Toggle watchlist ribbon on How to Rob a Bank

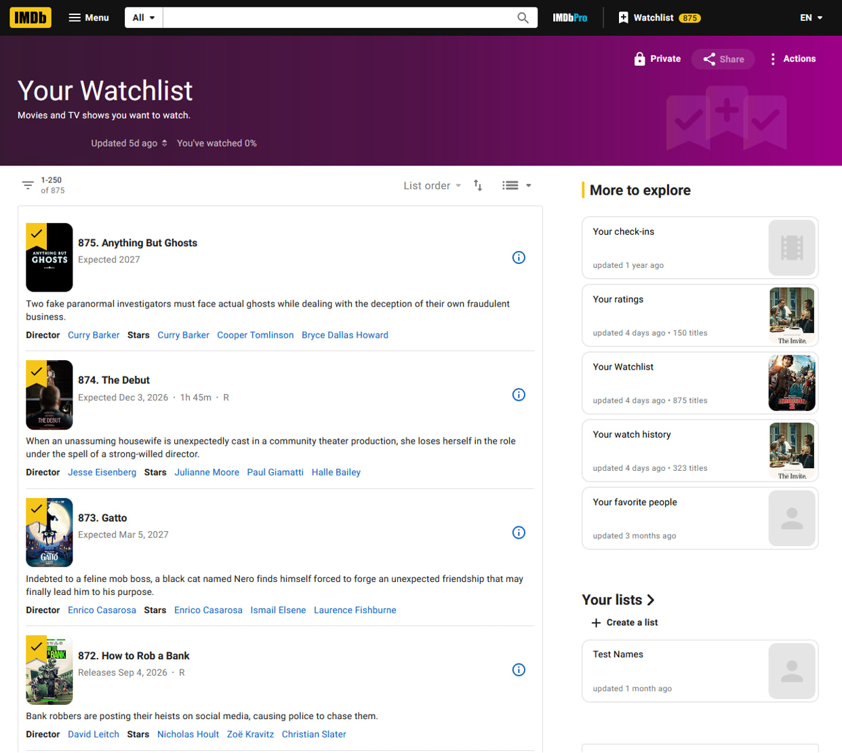click(37, 647)
